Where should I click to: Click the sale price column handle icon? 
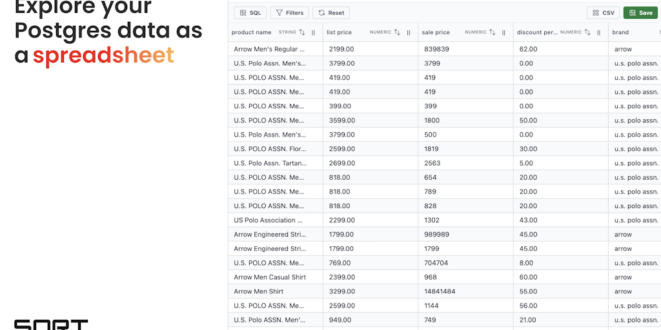[503, 32]
